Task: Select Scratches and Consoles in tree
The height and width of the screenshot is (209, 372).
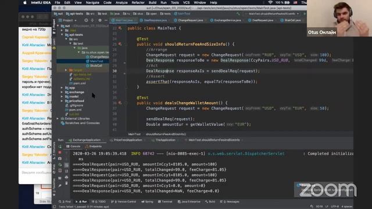Action: point(82,123)
